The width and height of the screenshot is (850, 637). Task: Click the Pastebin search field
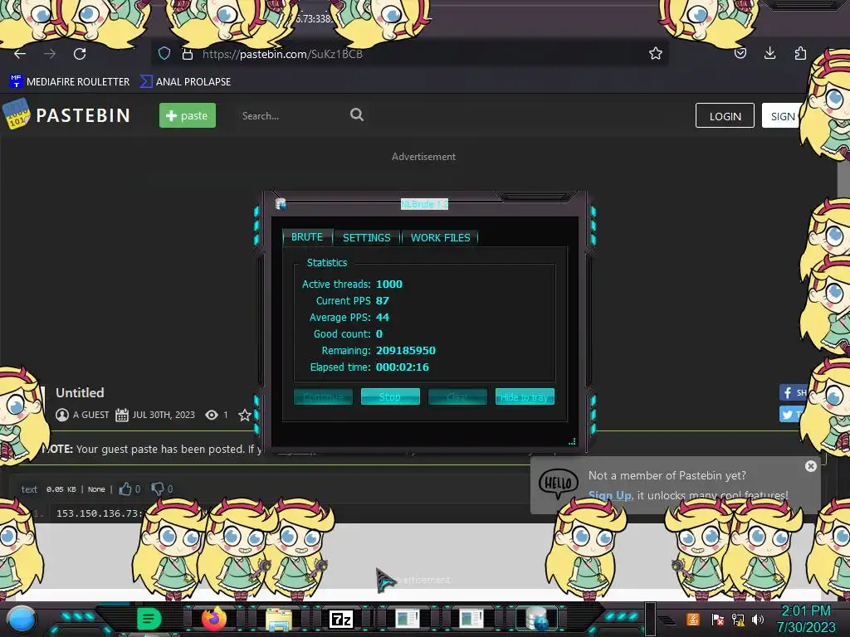point(290,115)
